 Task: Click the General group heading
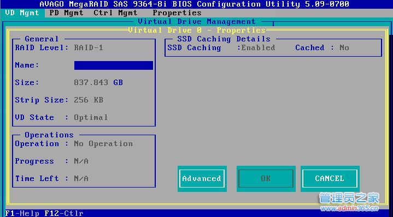42,39
